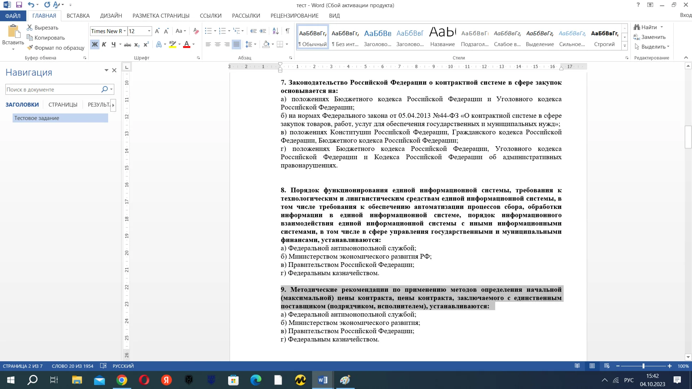Screen dimensions: 692x389
Task: Open the search magnifier in Navigation pane
Action: point(105,89)
